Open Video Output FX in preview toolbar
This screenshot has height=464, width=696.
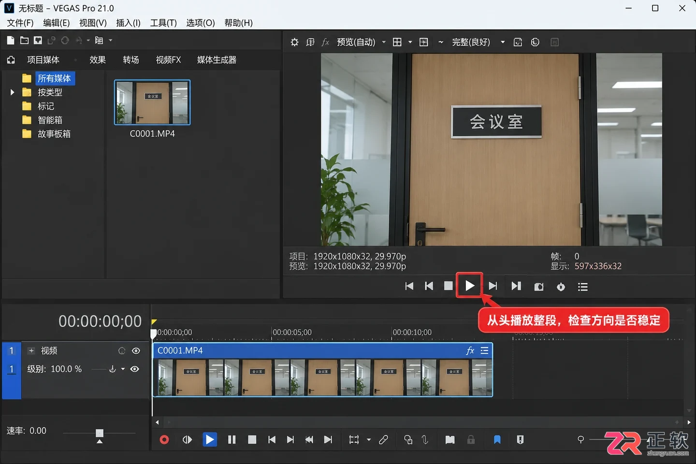click(325, 42)
